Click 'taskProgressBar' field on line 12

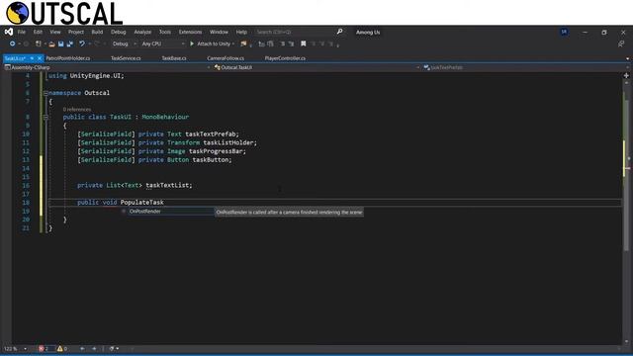click(216, 151)
